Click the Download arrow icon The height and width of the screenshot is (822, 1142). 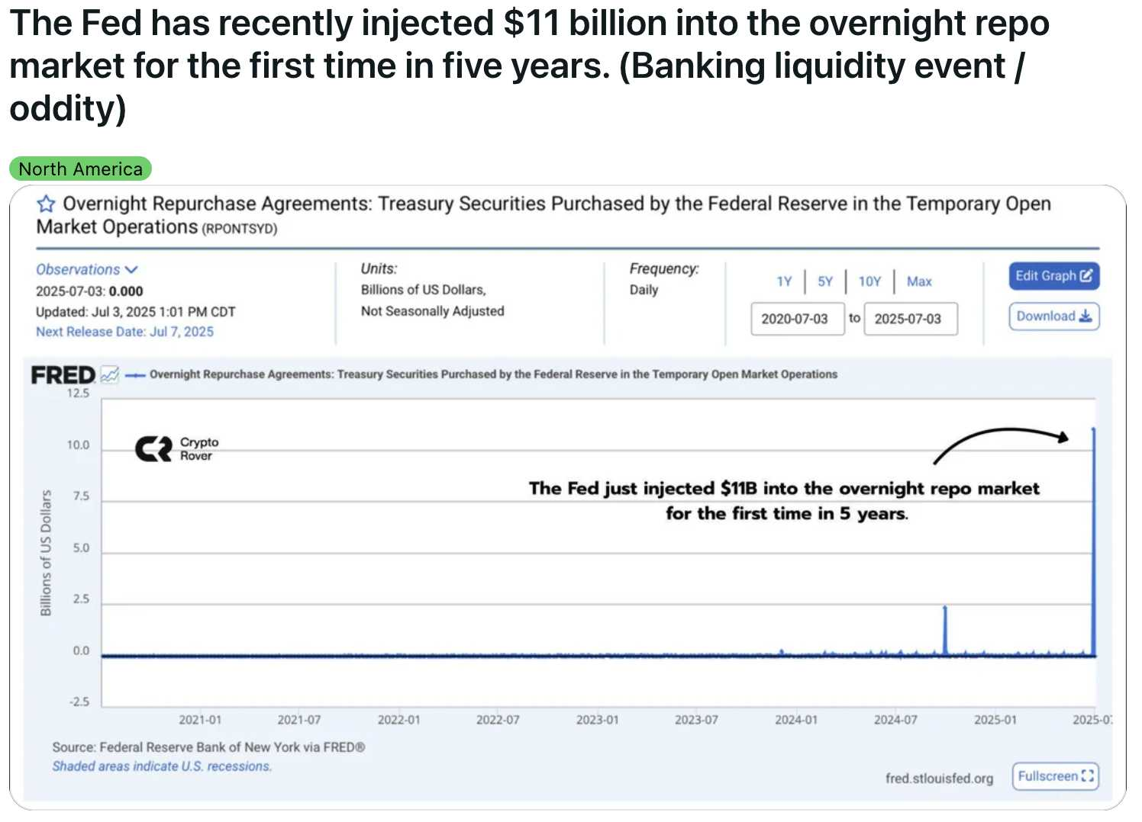(x=1086, y=316)
